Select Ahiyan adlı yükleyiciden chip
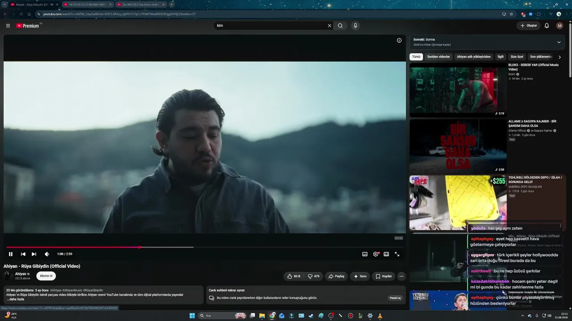 [x=474, y=57]
